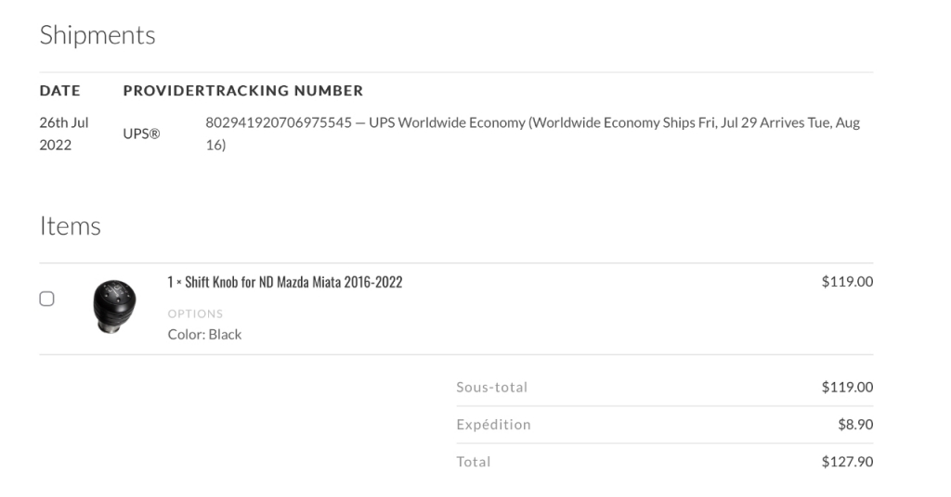Viewport: 951px width, 497px height.
Task: Click the UPS® provider name
Action: [x=141, y=134]
